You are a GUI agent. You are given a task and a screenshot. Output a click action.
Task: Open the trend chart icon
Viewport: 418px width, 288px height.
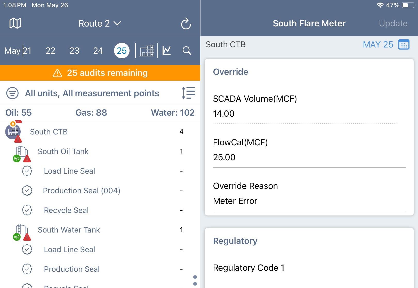(x=166, y=51)
